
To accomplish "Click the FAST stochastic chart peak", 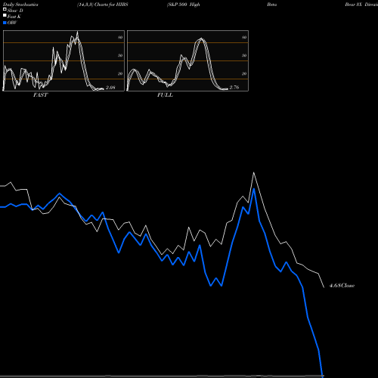I will 77,33.
